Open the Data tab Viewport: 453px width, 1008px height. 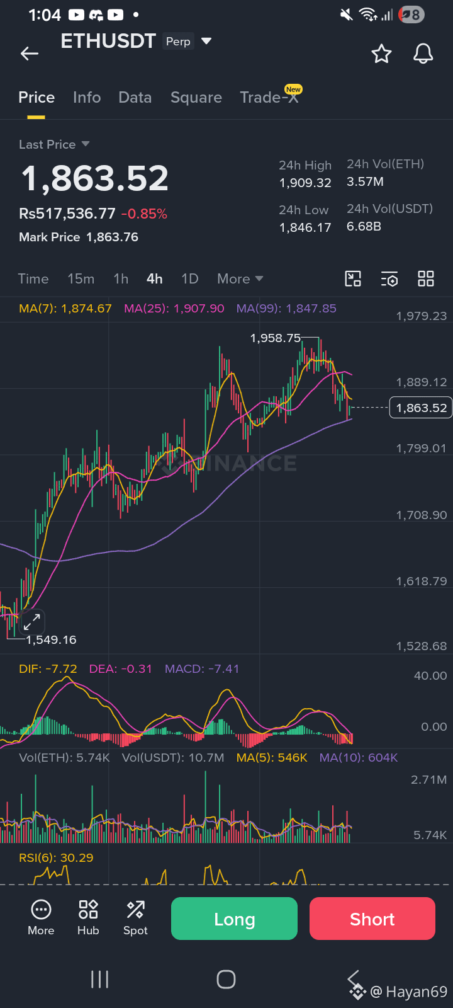tap(135, 98)
